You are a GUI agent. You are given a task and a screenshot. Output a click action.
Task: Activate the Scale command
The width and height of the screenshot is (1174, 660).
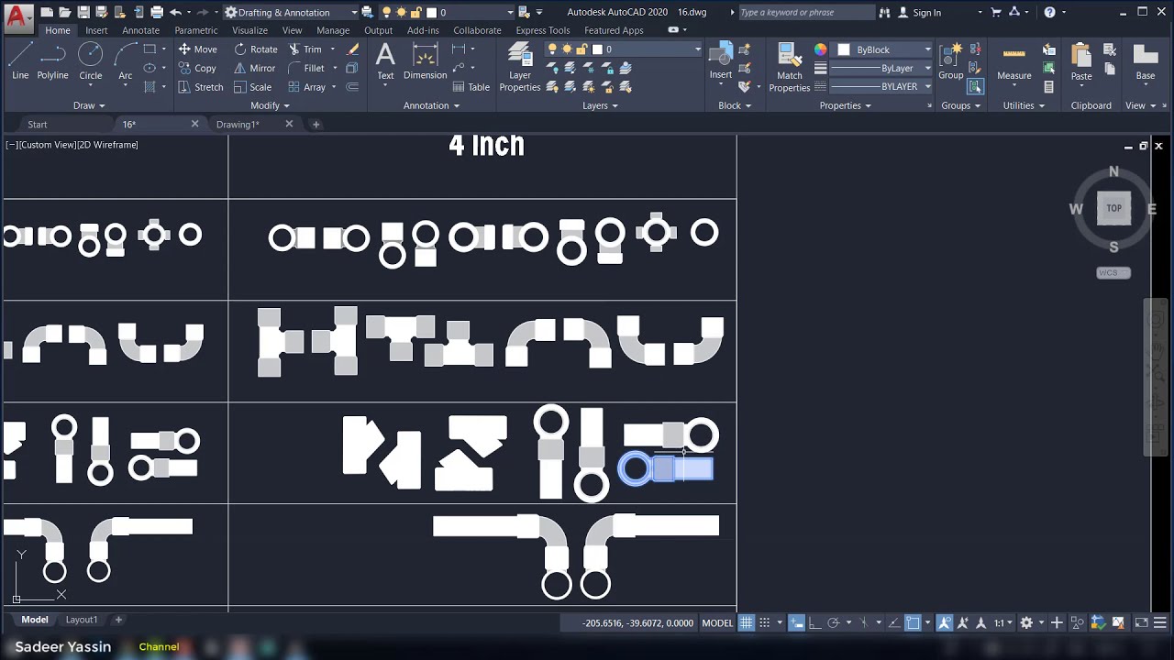coord(252,87)
